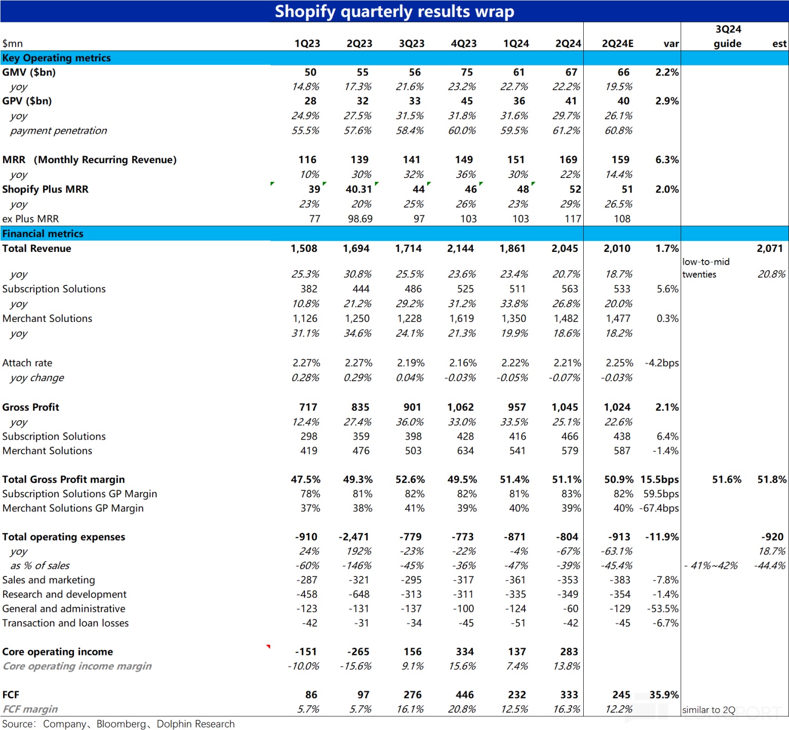
Task: Click the 'low-to-mid twenties' guide note
Action: (x=706, y=268)
